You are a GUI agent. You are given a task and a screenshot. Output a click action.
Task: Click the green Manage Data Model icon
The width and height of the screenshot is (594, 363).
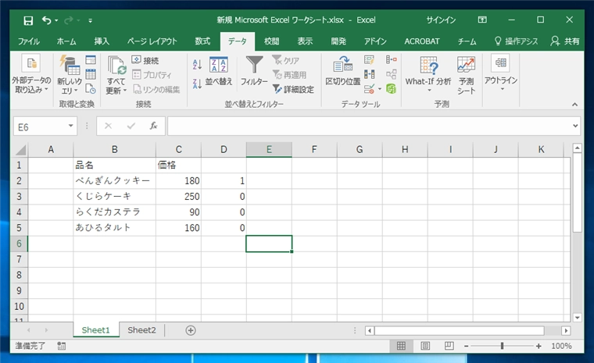(392, 89)
